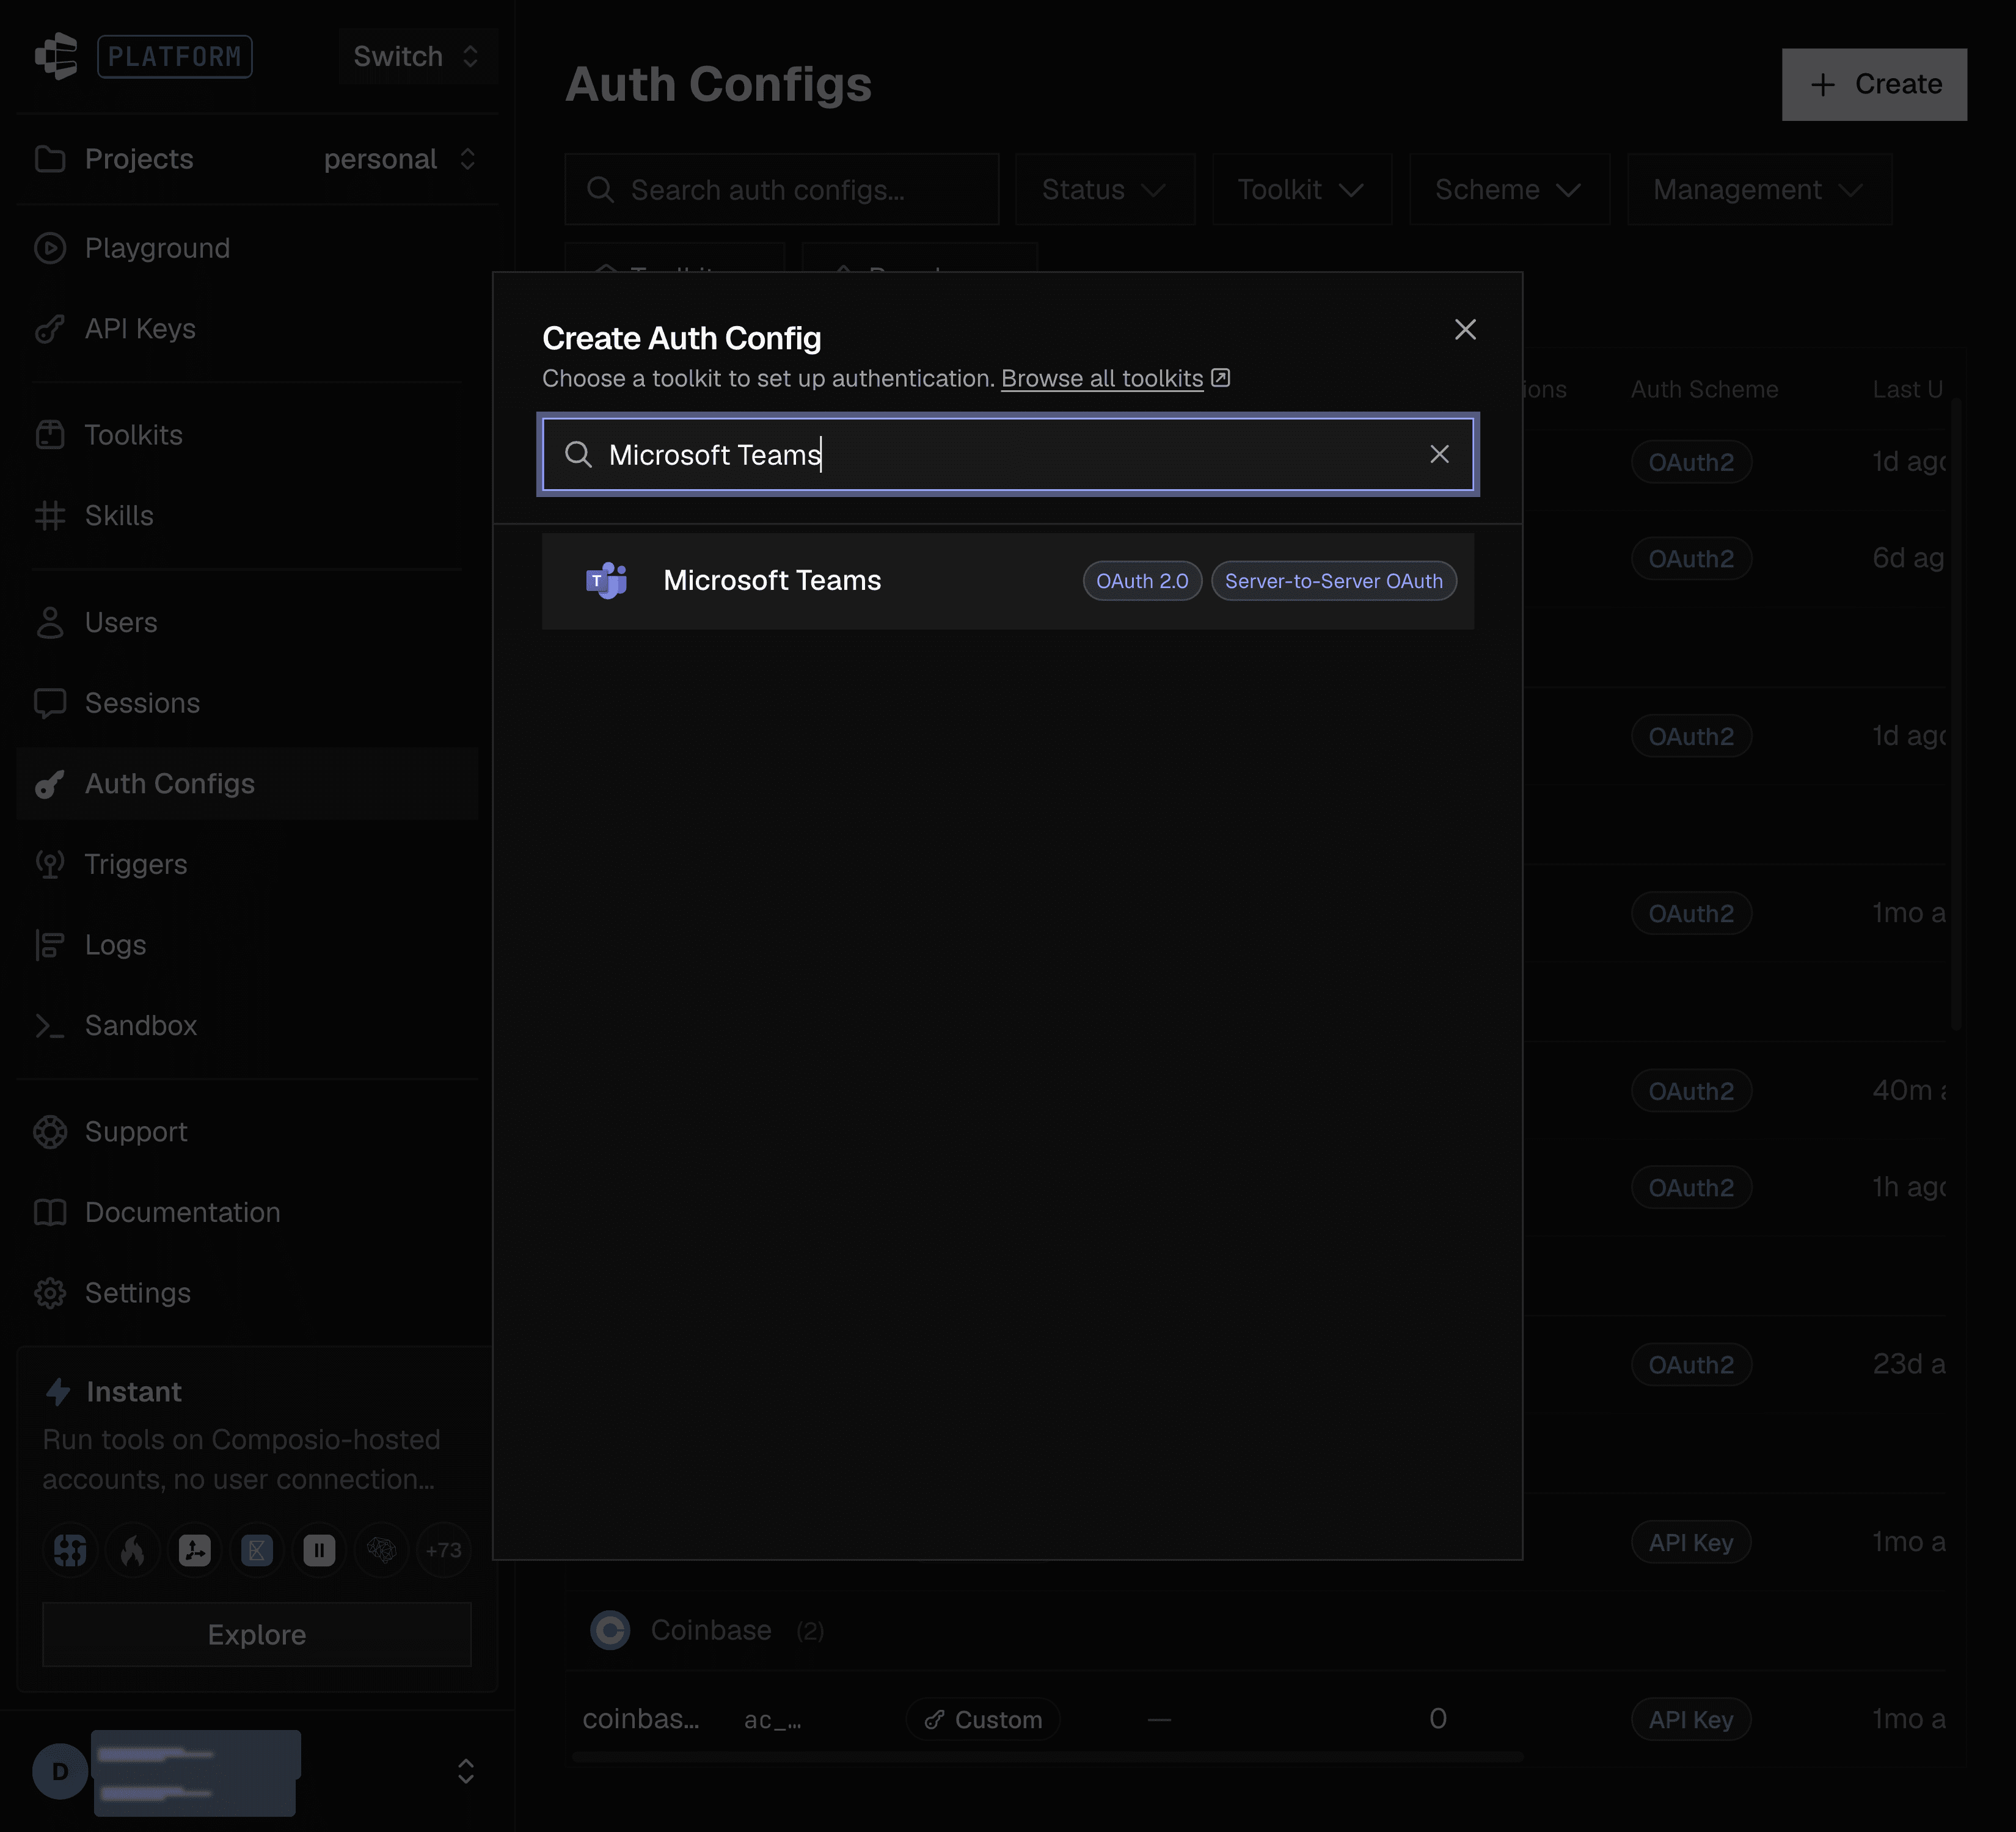The image size is (2016, 1832).
Task: Open API Keys in sidebar
Action: (140, 329)
